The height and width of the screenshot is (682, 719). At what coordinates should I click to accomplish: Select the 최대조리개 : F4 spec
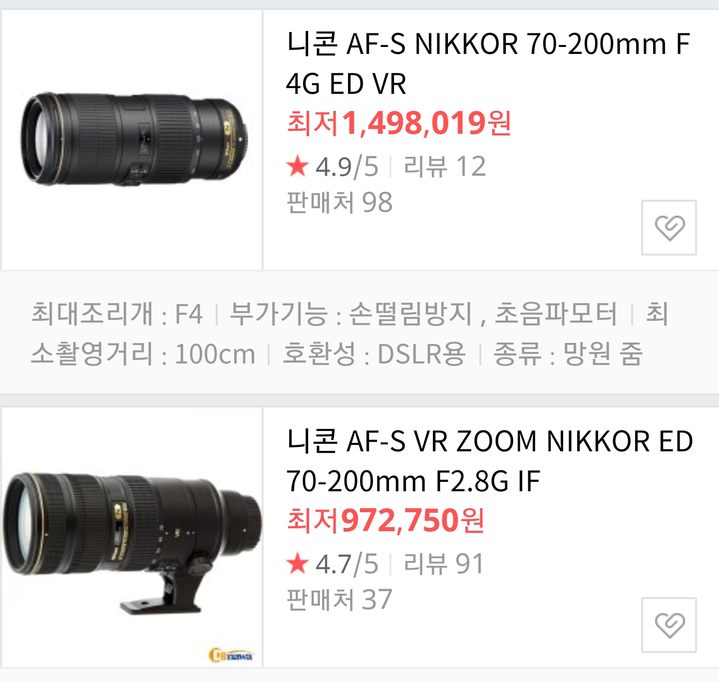coord(117,314)
